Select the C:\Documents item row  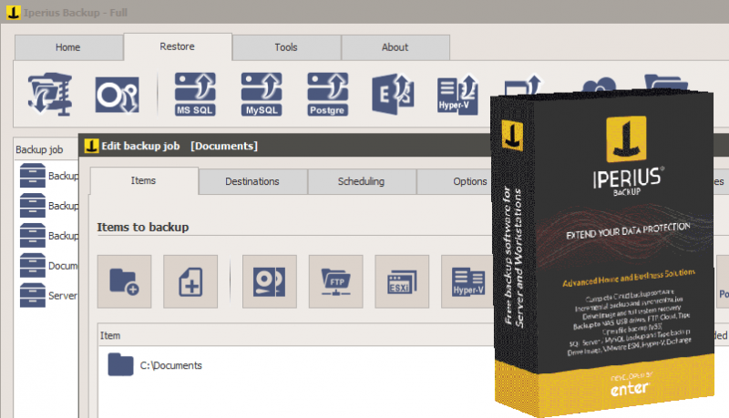click(x=295, y=365)
